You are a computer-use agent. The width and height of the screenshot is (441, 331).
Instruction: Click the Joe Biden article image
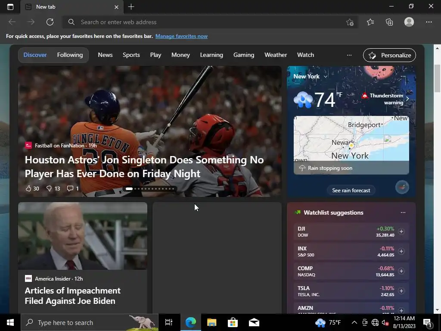pos(83,236)
